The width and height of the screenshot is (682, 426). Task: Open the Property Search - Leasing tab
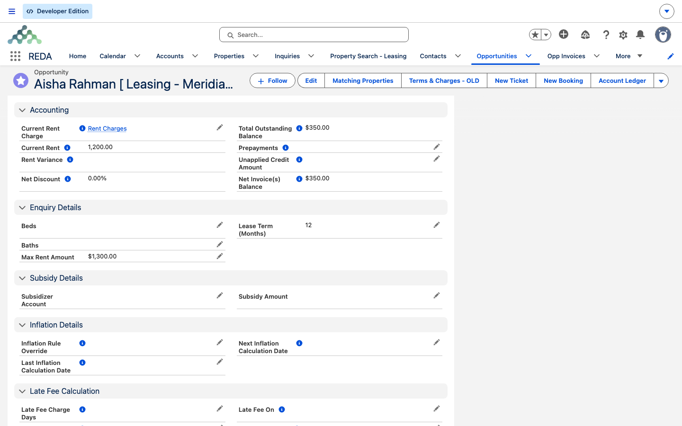coord(368,56)
